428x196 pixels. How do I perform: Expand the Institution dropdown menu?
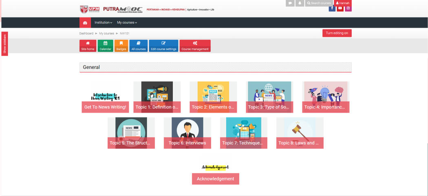point(103,23)
